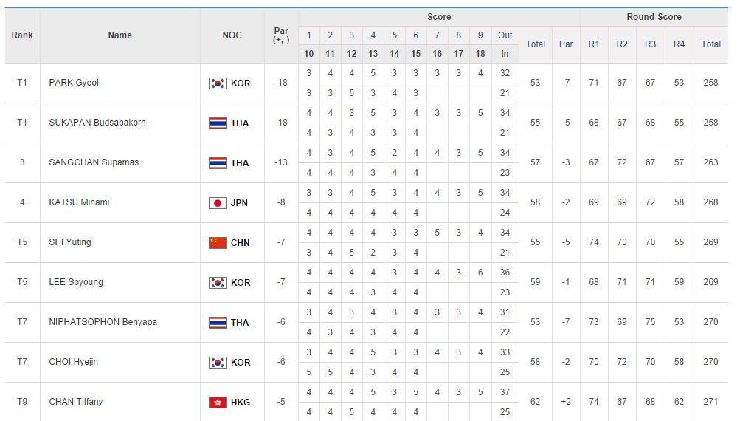Click South Korea flag beside LEE Soyoung
Image resolution: width=740 pixels, height=421 pixels.
coord(217,283)
